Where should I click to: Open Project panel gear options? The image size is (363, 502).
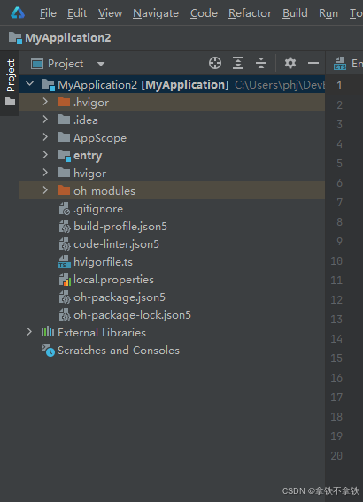(x=290, y=63)
